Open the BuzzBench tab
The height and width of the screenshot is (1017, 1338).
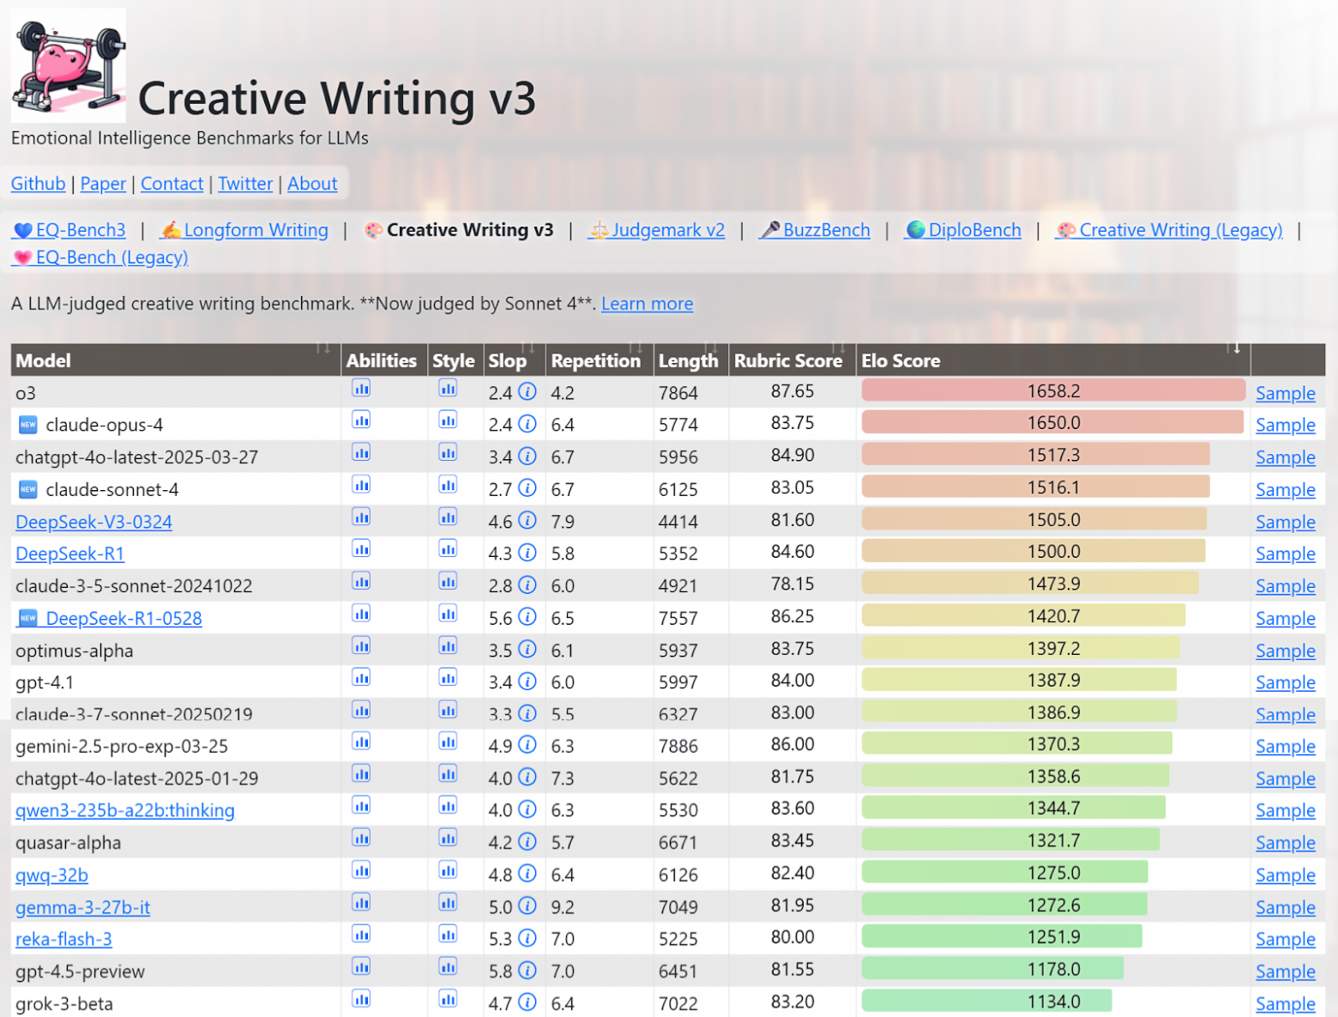(816, 230)
